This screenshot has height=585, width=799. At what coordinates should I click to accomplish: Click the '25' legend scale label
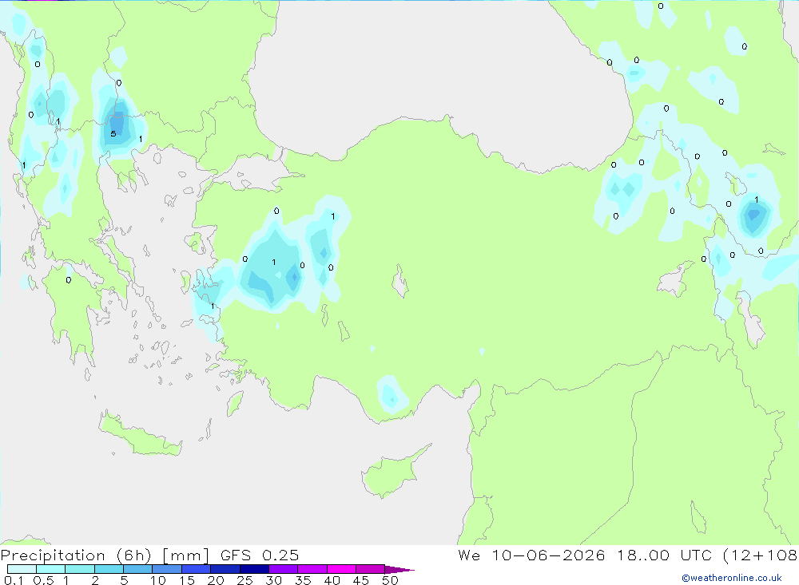pyautogui.click(x=244, y=580)
